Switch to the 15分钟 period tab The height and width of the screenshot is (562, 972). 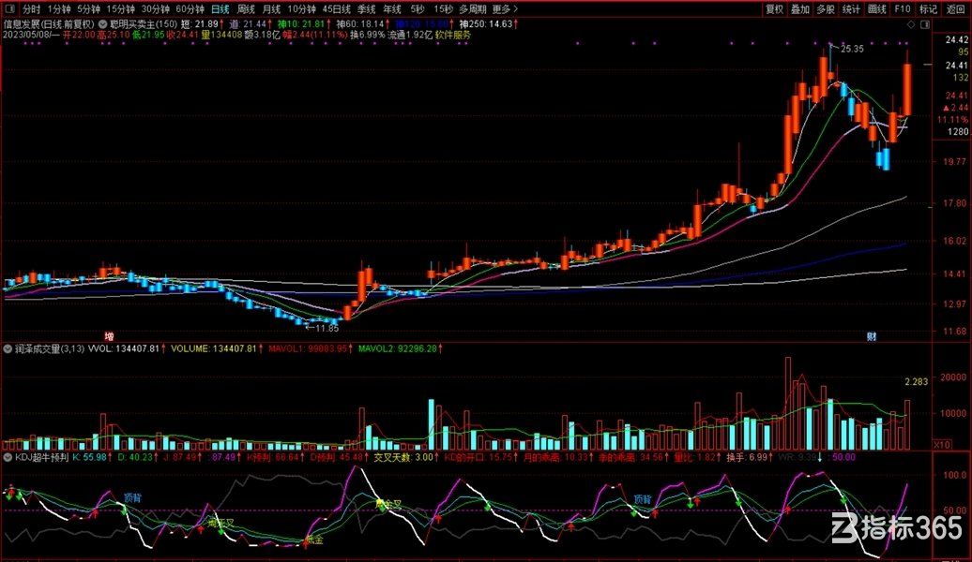click(x=120, y=9)
